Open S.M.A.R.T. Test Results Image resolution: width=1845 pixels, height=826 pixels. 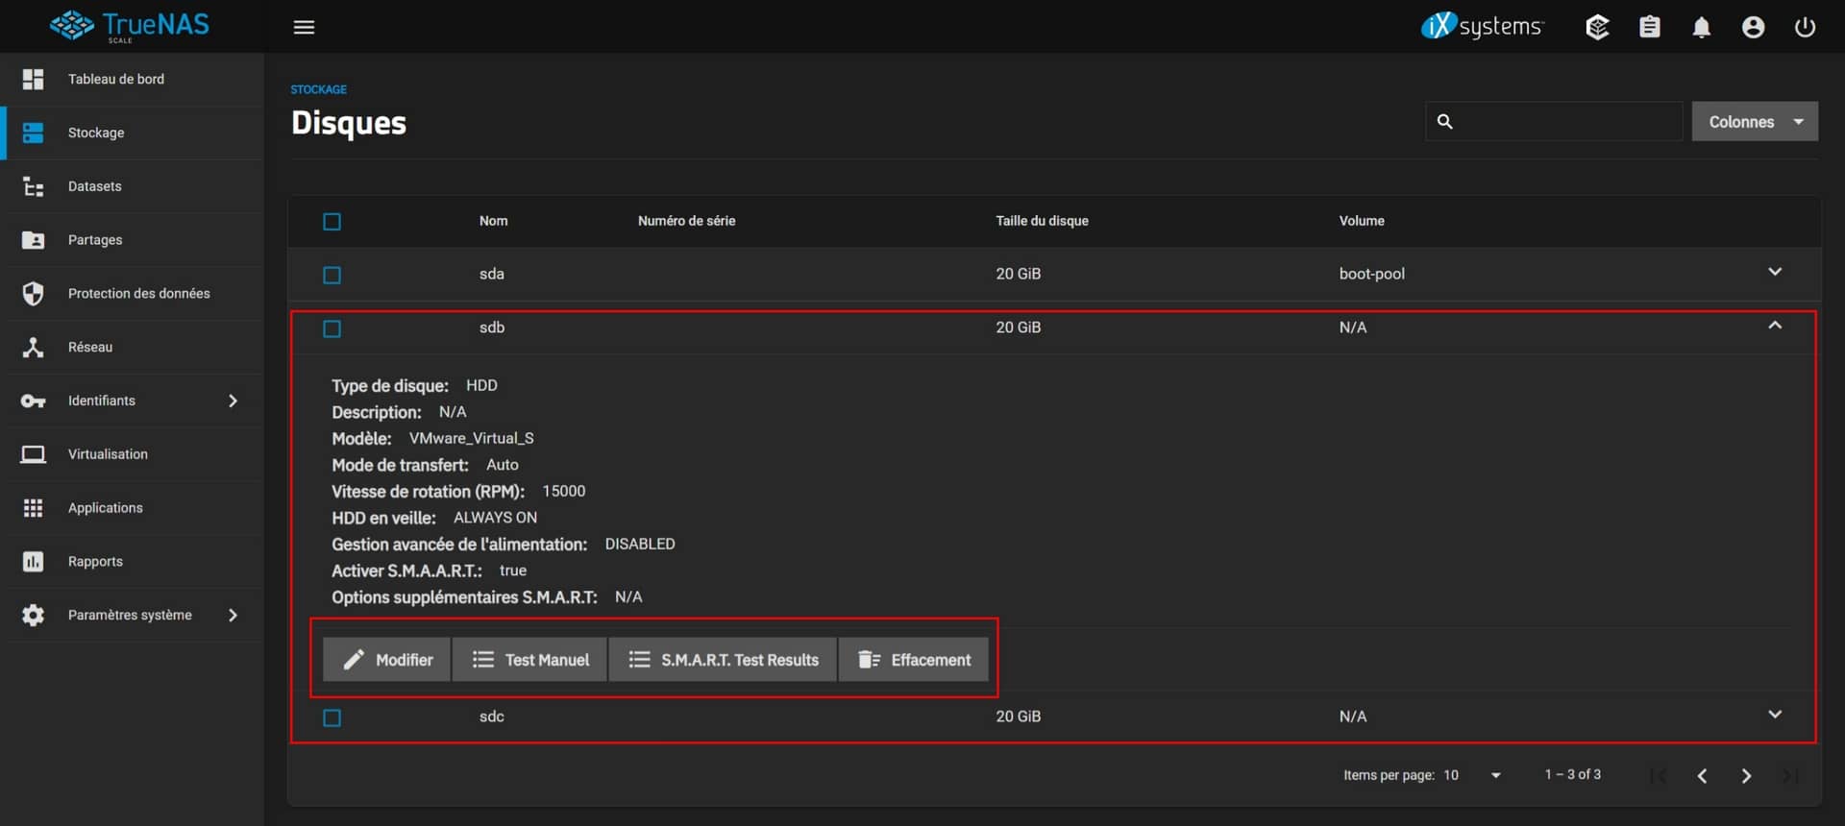(723, 660)
